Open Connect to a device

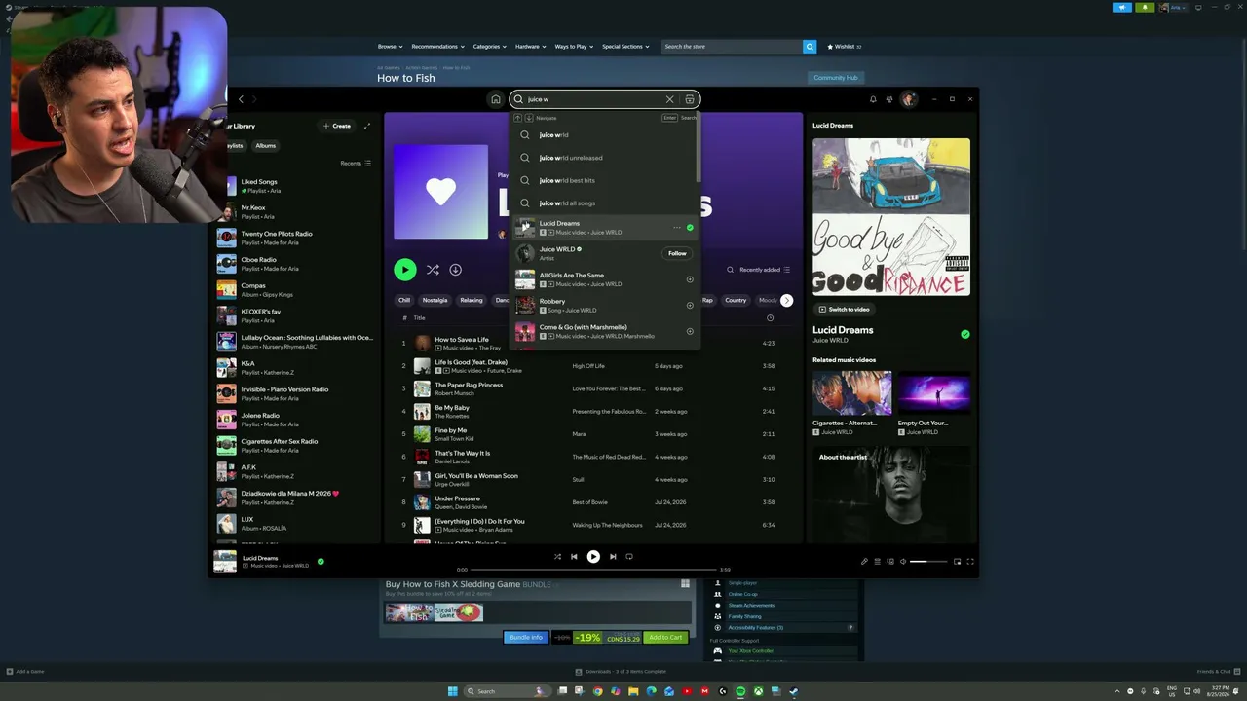pyautogui.click(x=890, y=562)
